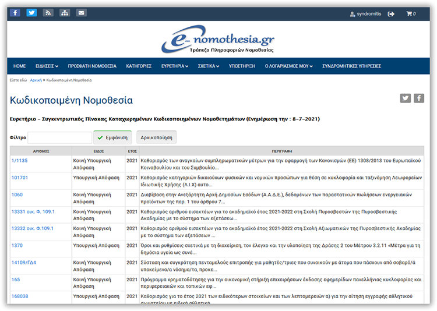Click description of row 165 about εφημερίδων
The height and width of the screenshot is (311, 437).
click(281, 283)
